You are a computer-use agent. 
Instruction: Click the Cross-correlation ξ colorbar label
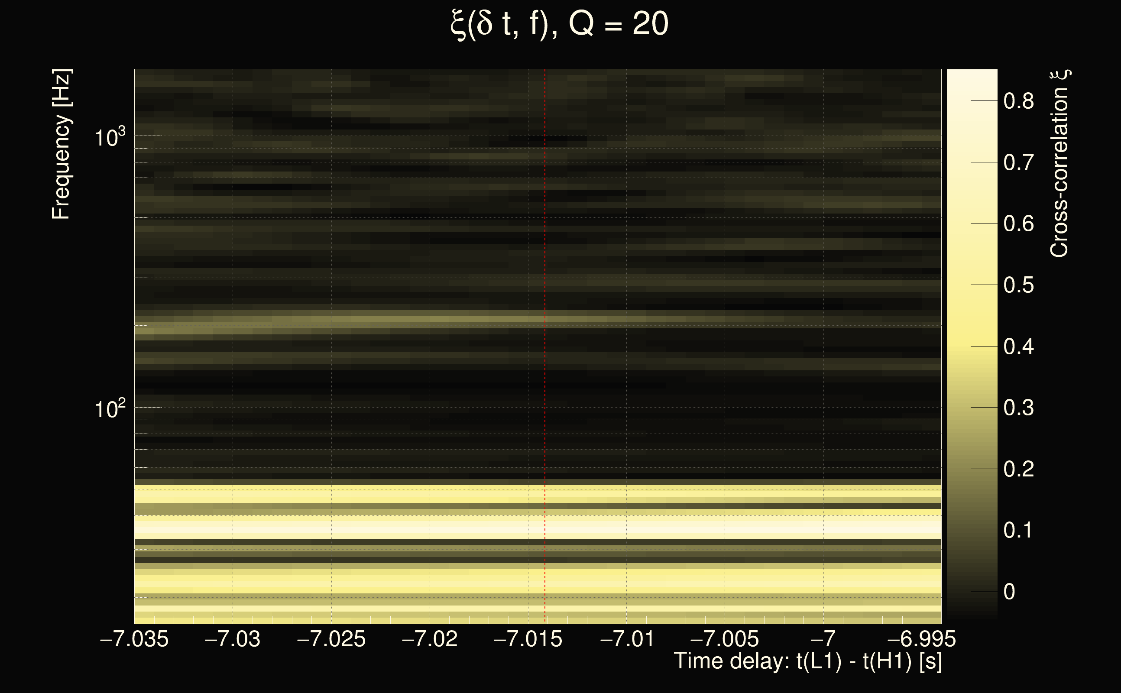pyautogui.click(x=1059, y=164)
